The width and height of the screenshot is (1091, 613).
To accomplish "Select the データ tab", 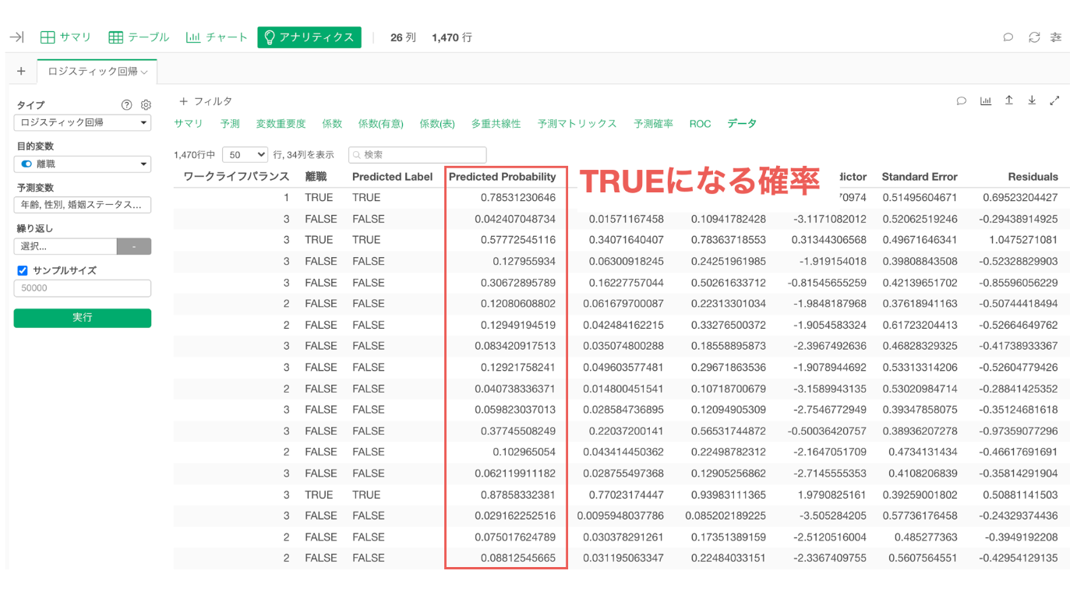I will 742,124.
